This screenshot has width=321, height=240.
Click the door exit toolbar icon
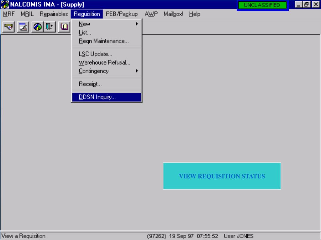[49, 27]
